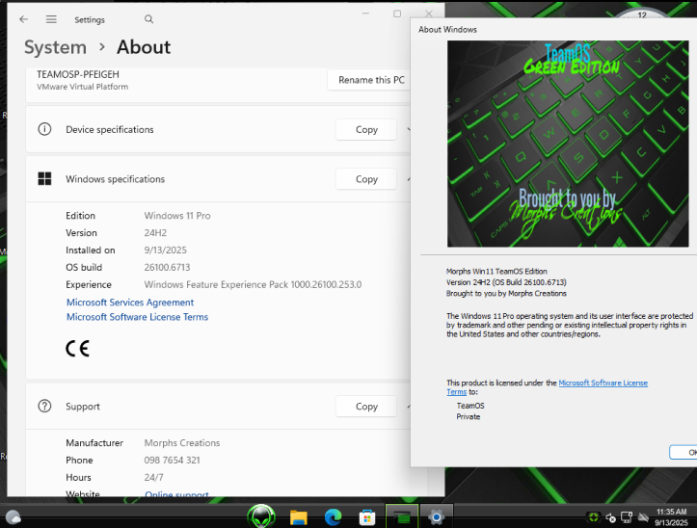The image size is (697, 528).
Task: Click the TeamOS Green Edition banner image
Action: (x=568, y=144)
